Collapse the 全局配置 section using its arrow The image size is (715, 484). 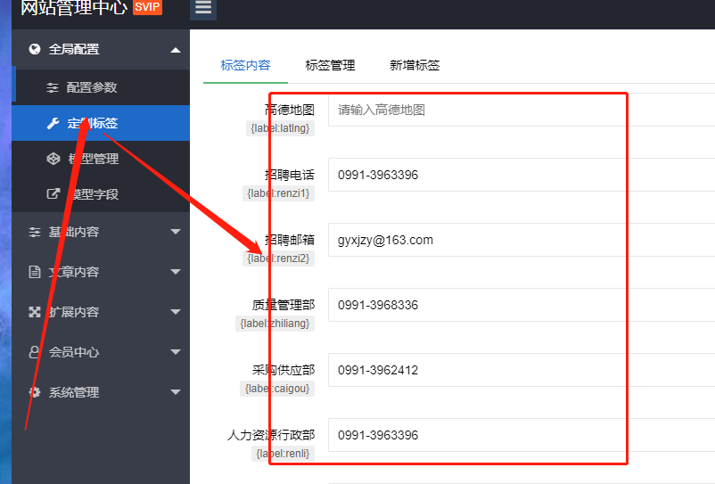(x=175, y=50)
